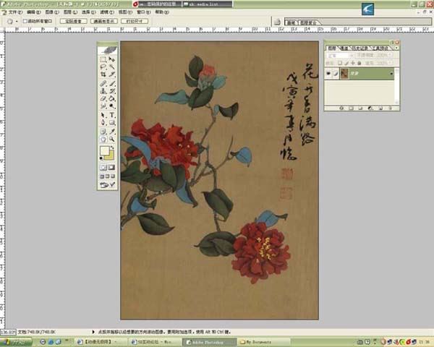Image resolution: width=434 pixels, height=347 pixels.
Task: Click the delete layer trash icon
Action: [391, 108]
